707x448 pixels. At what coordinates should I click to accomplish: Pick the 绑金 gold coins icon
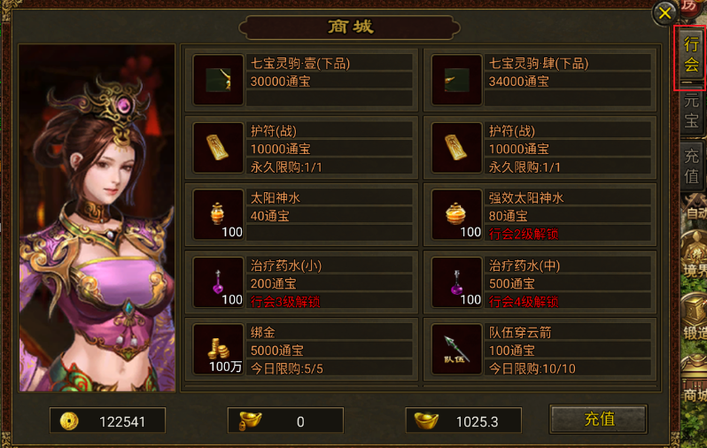pos(218,350)
